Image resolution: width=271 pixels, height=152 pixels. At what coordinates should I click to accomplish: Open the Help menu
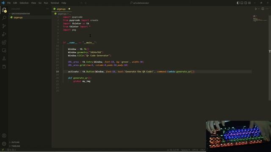pyautogui.click(x=64, y=3)
